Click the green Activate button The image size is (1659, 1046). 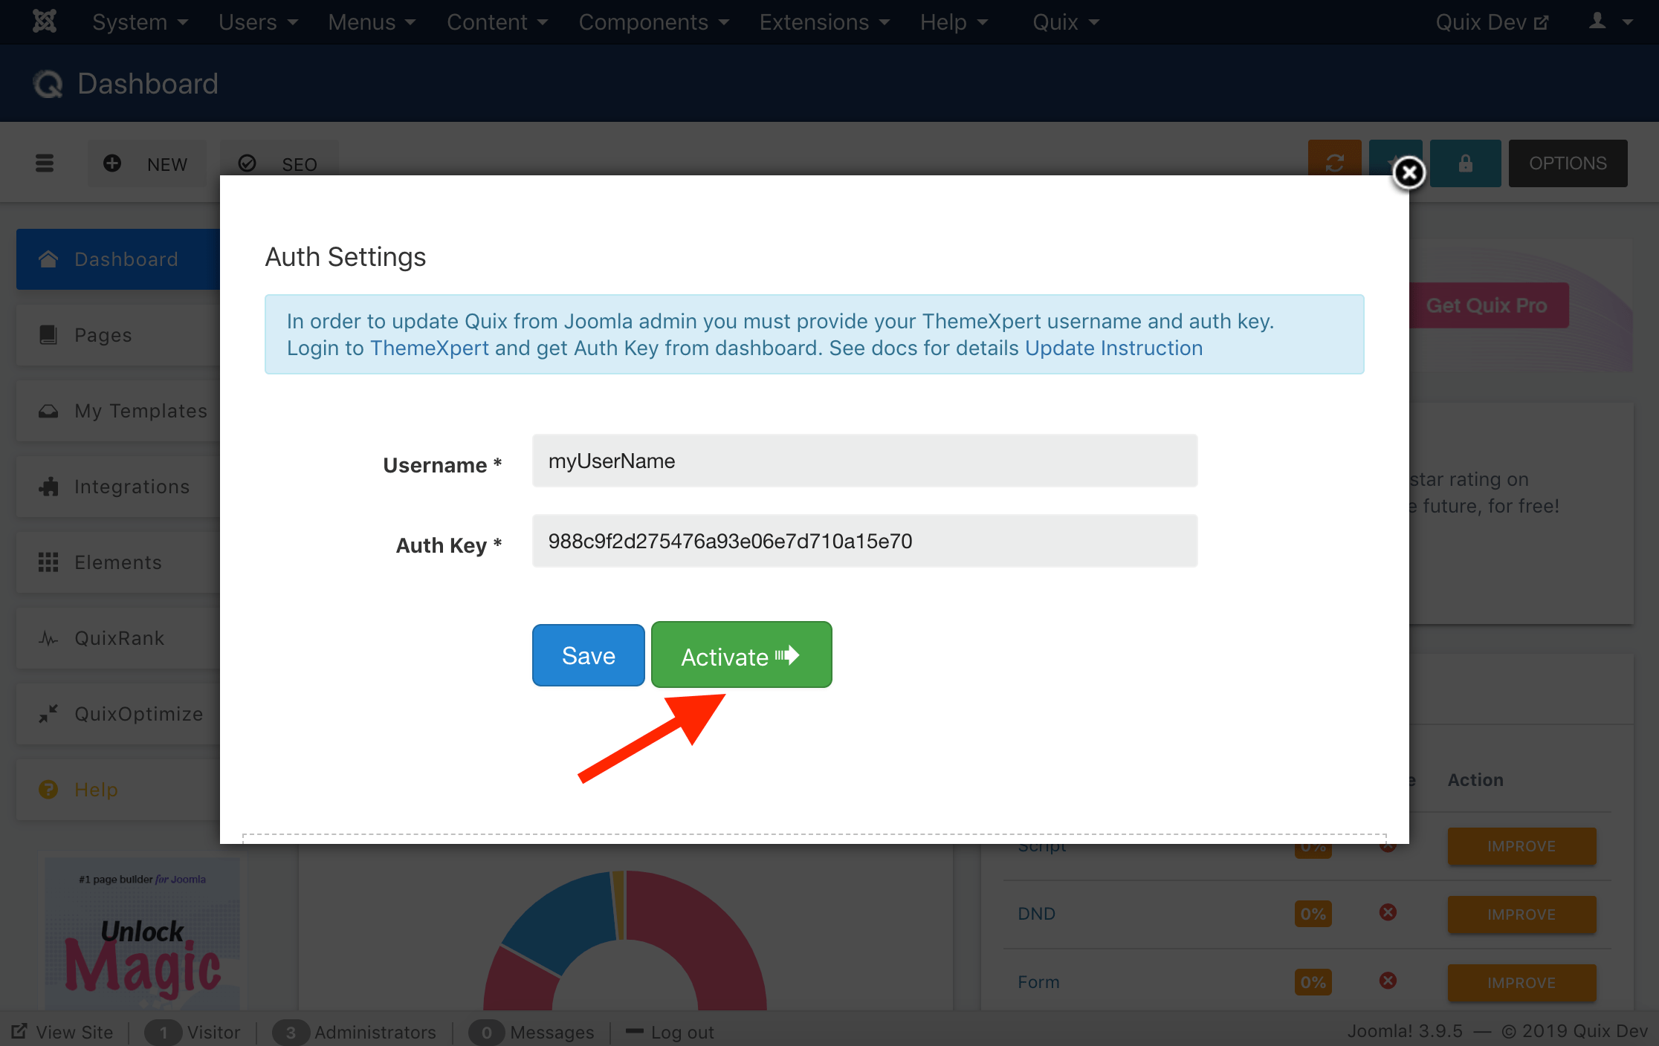pos(741,655)
